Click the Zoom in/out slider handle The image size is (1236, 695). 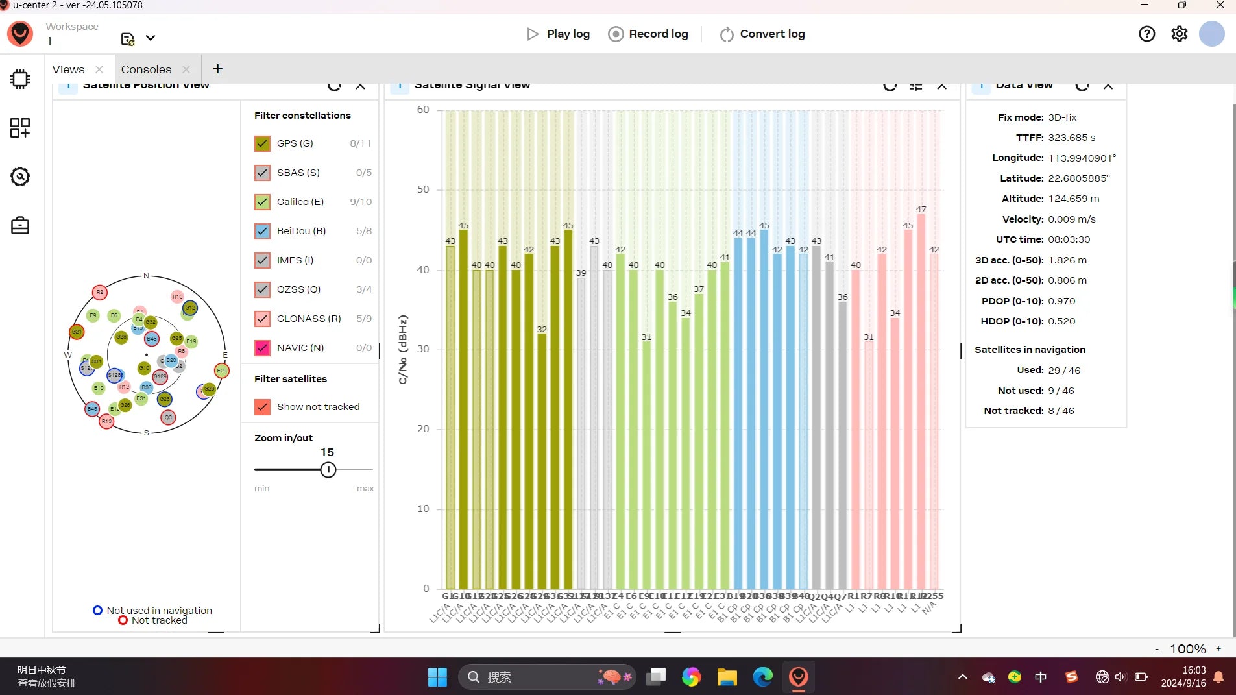(328, 469)
